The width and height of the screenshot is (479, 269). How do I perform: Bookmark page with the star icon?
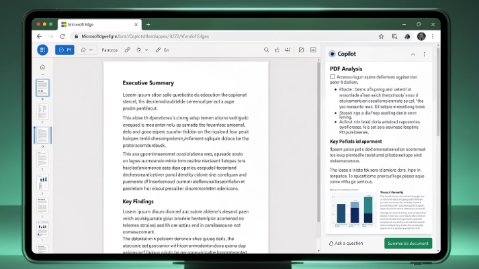(x=381, y=36)
